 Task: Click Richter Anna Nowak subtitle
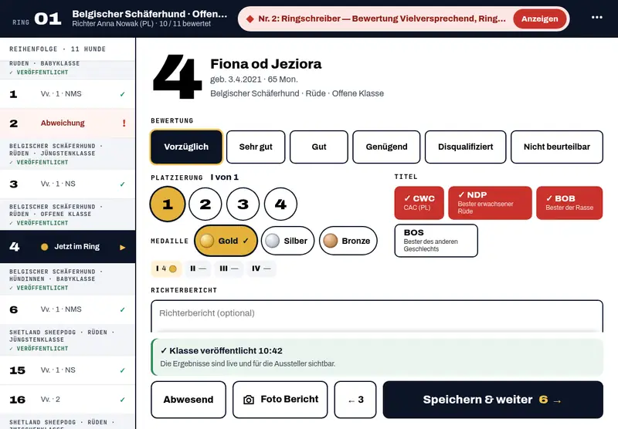(x=141, y=24)
